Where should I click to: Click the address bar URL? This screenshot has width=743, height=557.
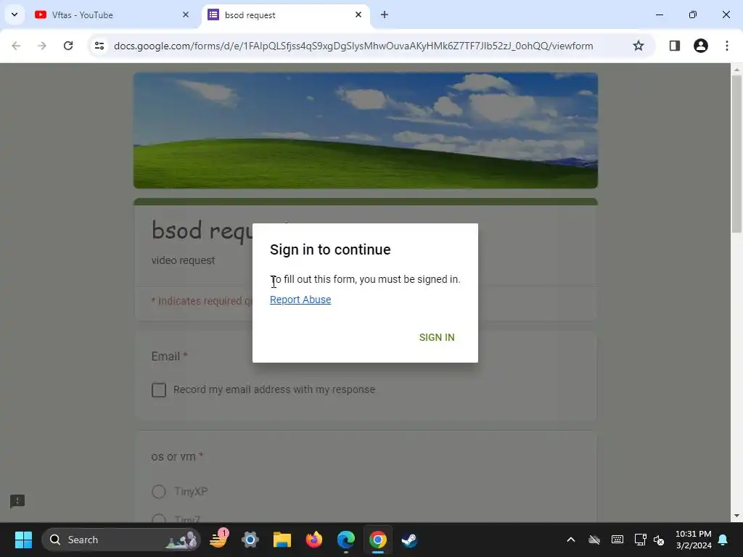353,46
